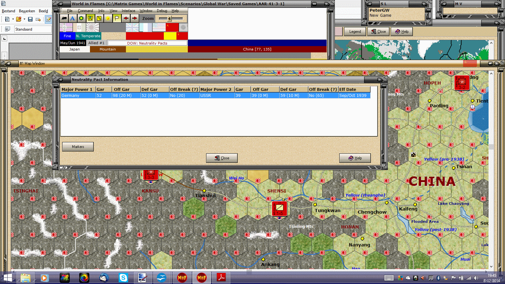505x284 pixels.
Task: Click the DOW: Neutrality Pacts phase field
Action: coord(147,43)
